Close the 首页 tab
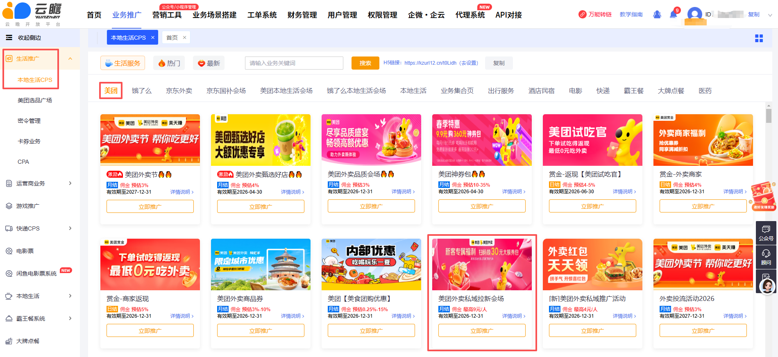This screenshot has width=778, height=357. pos(184,38)
